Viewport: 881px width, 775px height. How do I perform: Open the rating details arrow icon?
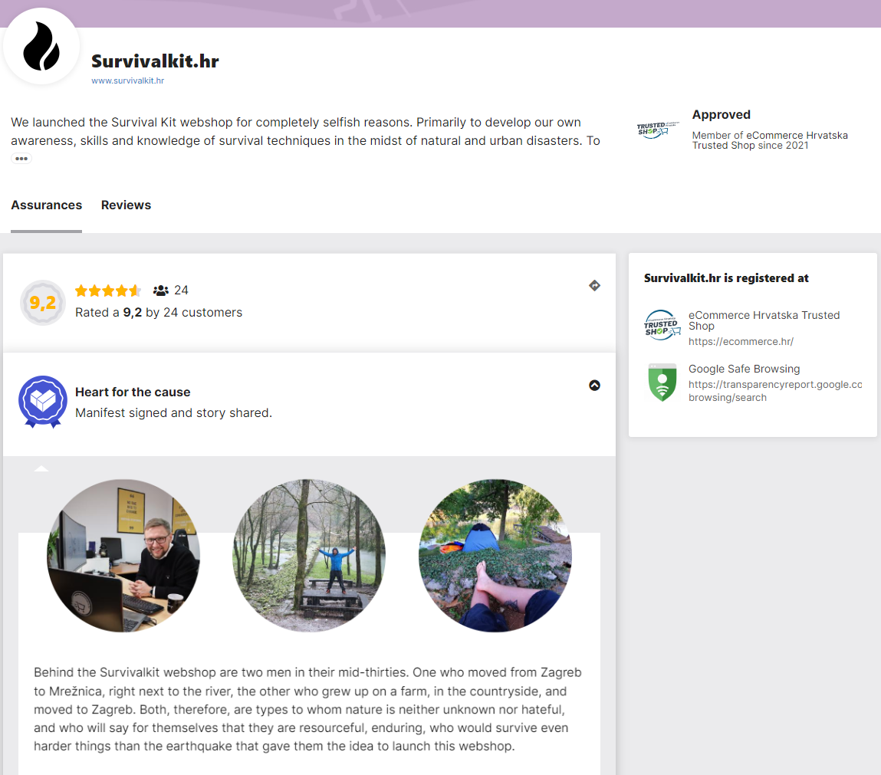[594, 285]
